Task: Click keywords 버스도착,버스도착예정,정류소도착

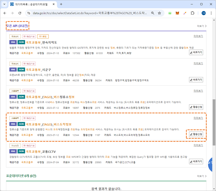Action: (132, 135)
